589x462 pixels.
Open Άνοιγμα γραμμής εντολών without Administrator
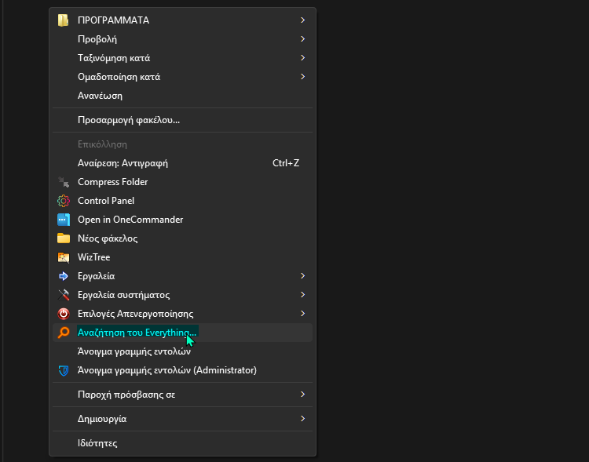coord(134,351)
